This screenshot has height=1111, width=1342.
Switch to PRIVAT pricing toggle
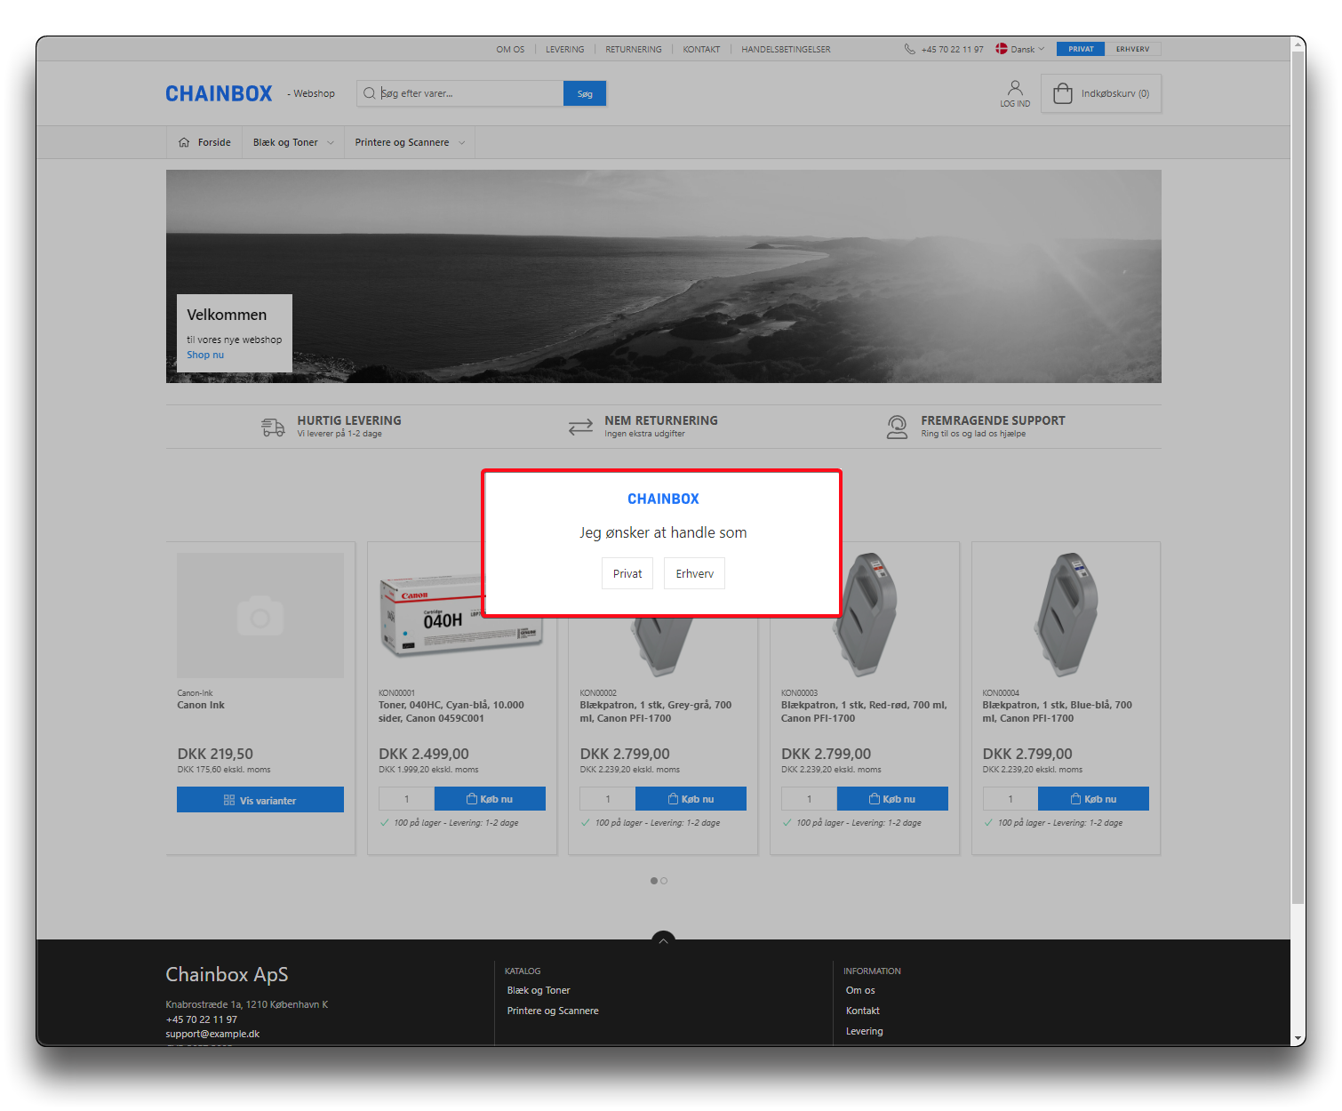pos(1081,49)
